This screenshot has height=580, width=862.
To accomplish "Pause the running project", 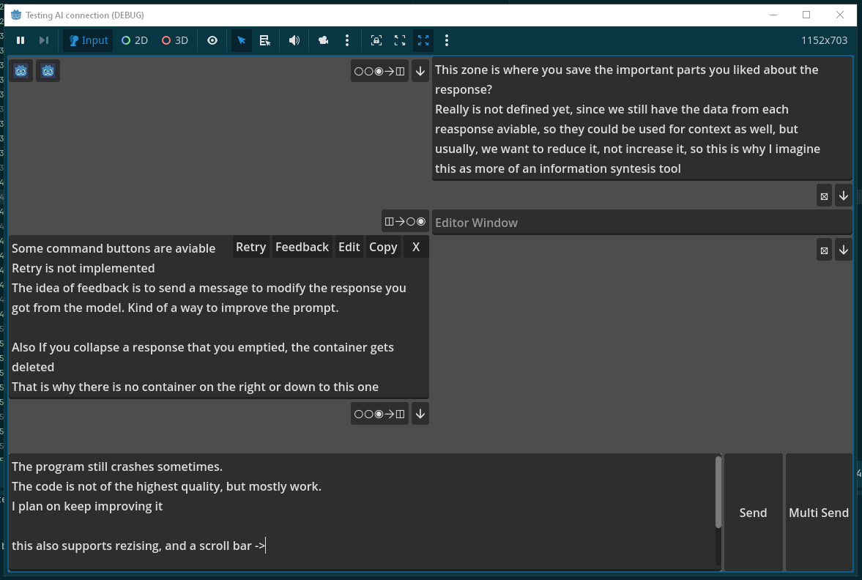I will click(x=21, y=40).
